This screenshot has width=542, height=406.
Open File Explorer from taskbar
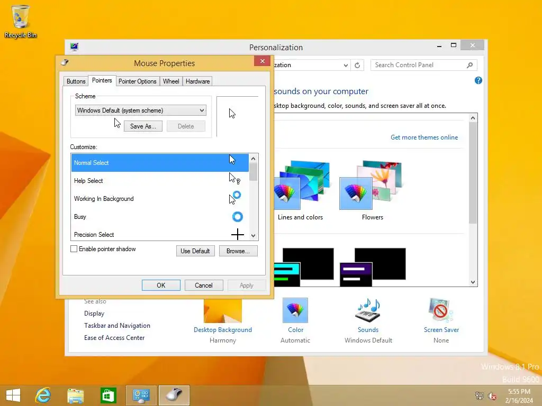point(75,395)
